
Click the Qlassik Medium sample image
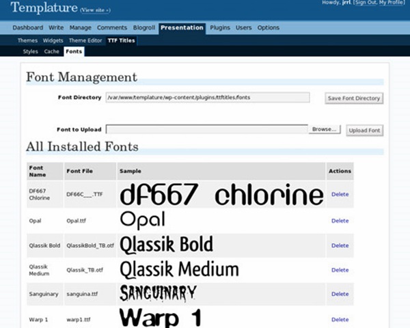click(179, 270)
